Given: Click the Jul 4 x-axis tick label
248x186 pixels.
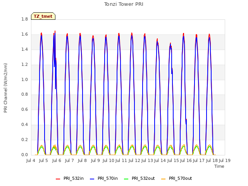Looking at the screenshot, I should pyautogui.click(x=31, y=160).
